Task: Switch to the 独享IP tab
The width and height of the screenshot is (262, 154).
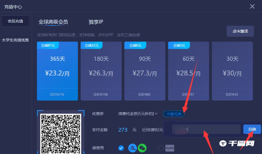Action: tap(96, 22)
